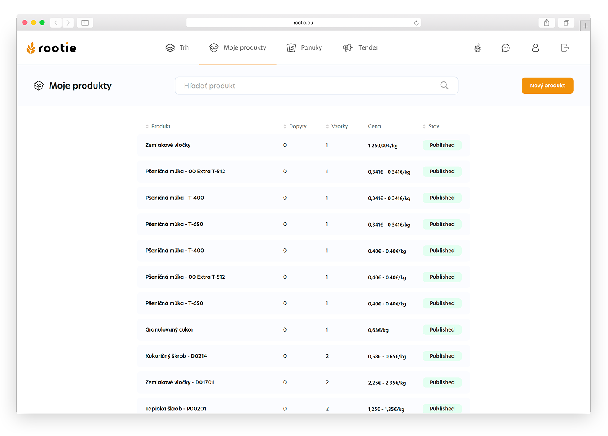608x436 pixels.
Task: Click the wheat plant icon in header
Action: click(478, 48)
